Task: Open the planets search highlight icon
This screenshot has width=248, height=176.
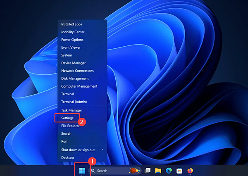Action: pyautogui.click(x=135, y=171)
